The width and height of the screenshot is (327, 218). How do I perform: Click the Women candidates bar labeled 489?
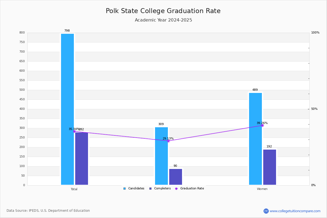(x=255, y=139)
